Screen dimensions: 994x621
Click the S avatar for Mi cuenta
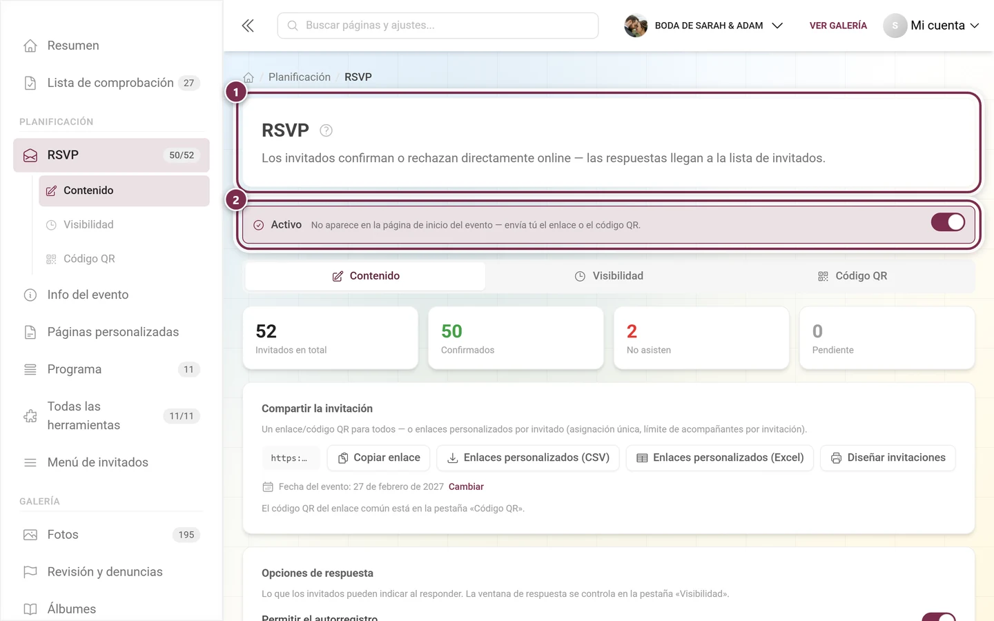tap(895, 26)
